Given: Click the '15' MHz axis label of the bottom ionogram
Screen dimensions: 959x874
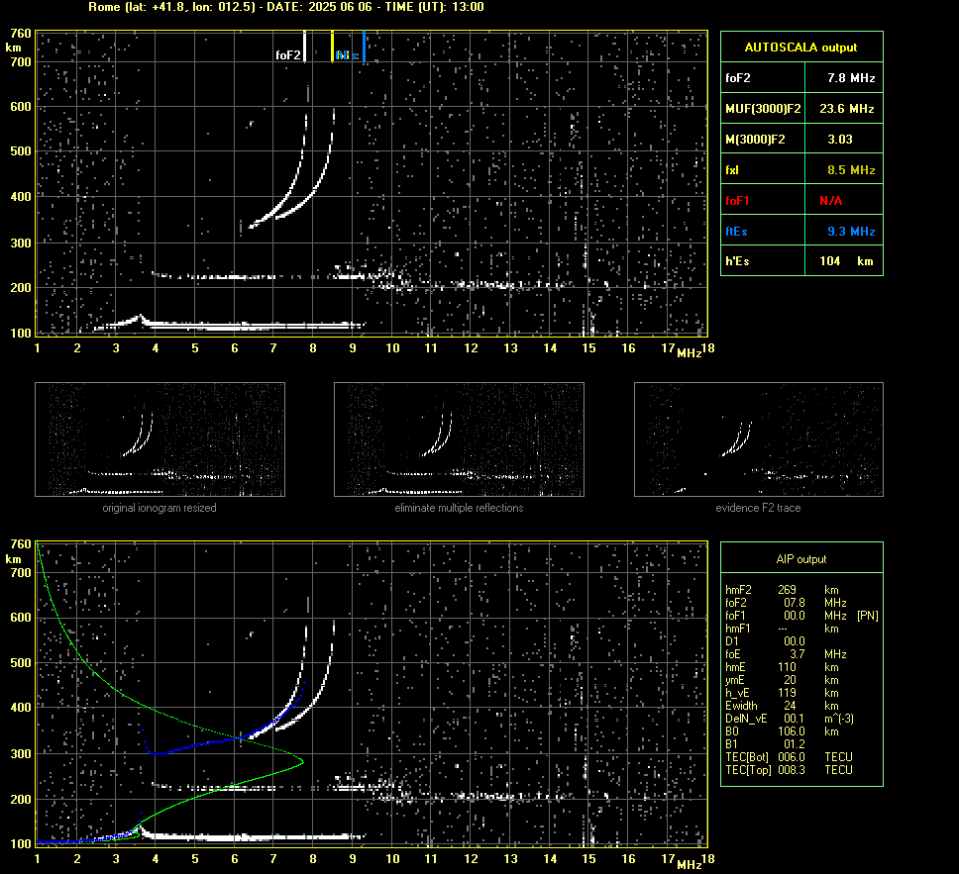Looking at the screenshot, I should pyautogui.click(x=588, y=859).
